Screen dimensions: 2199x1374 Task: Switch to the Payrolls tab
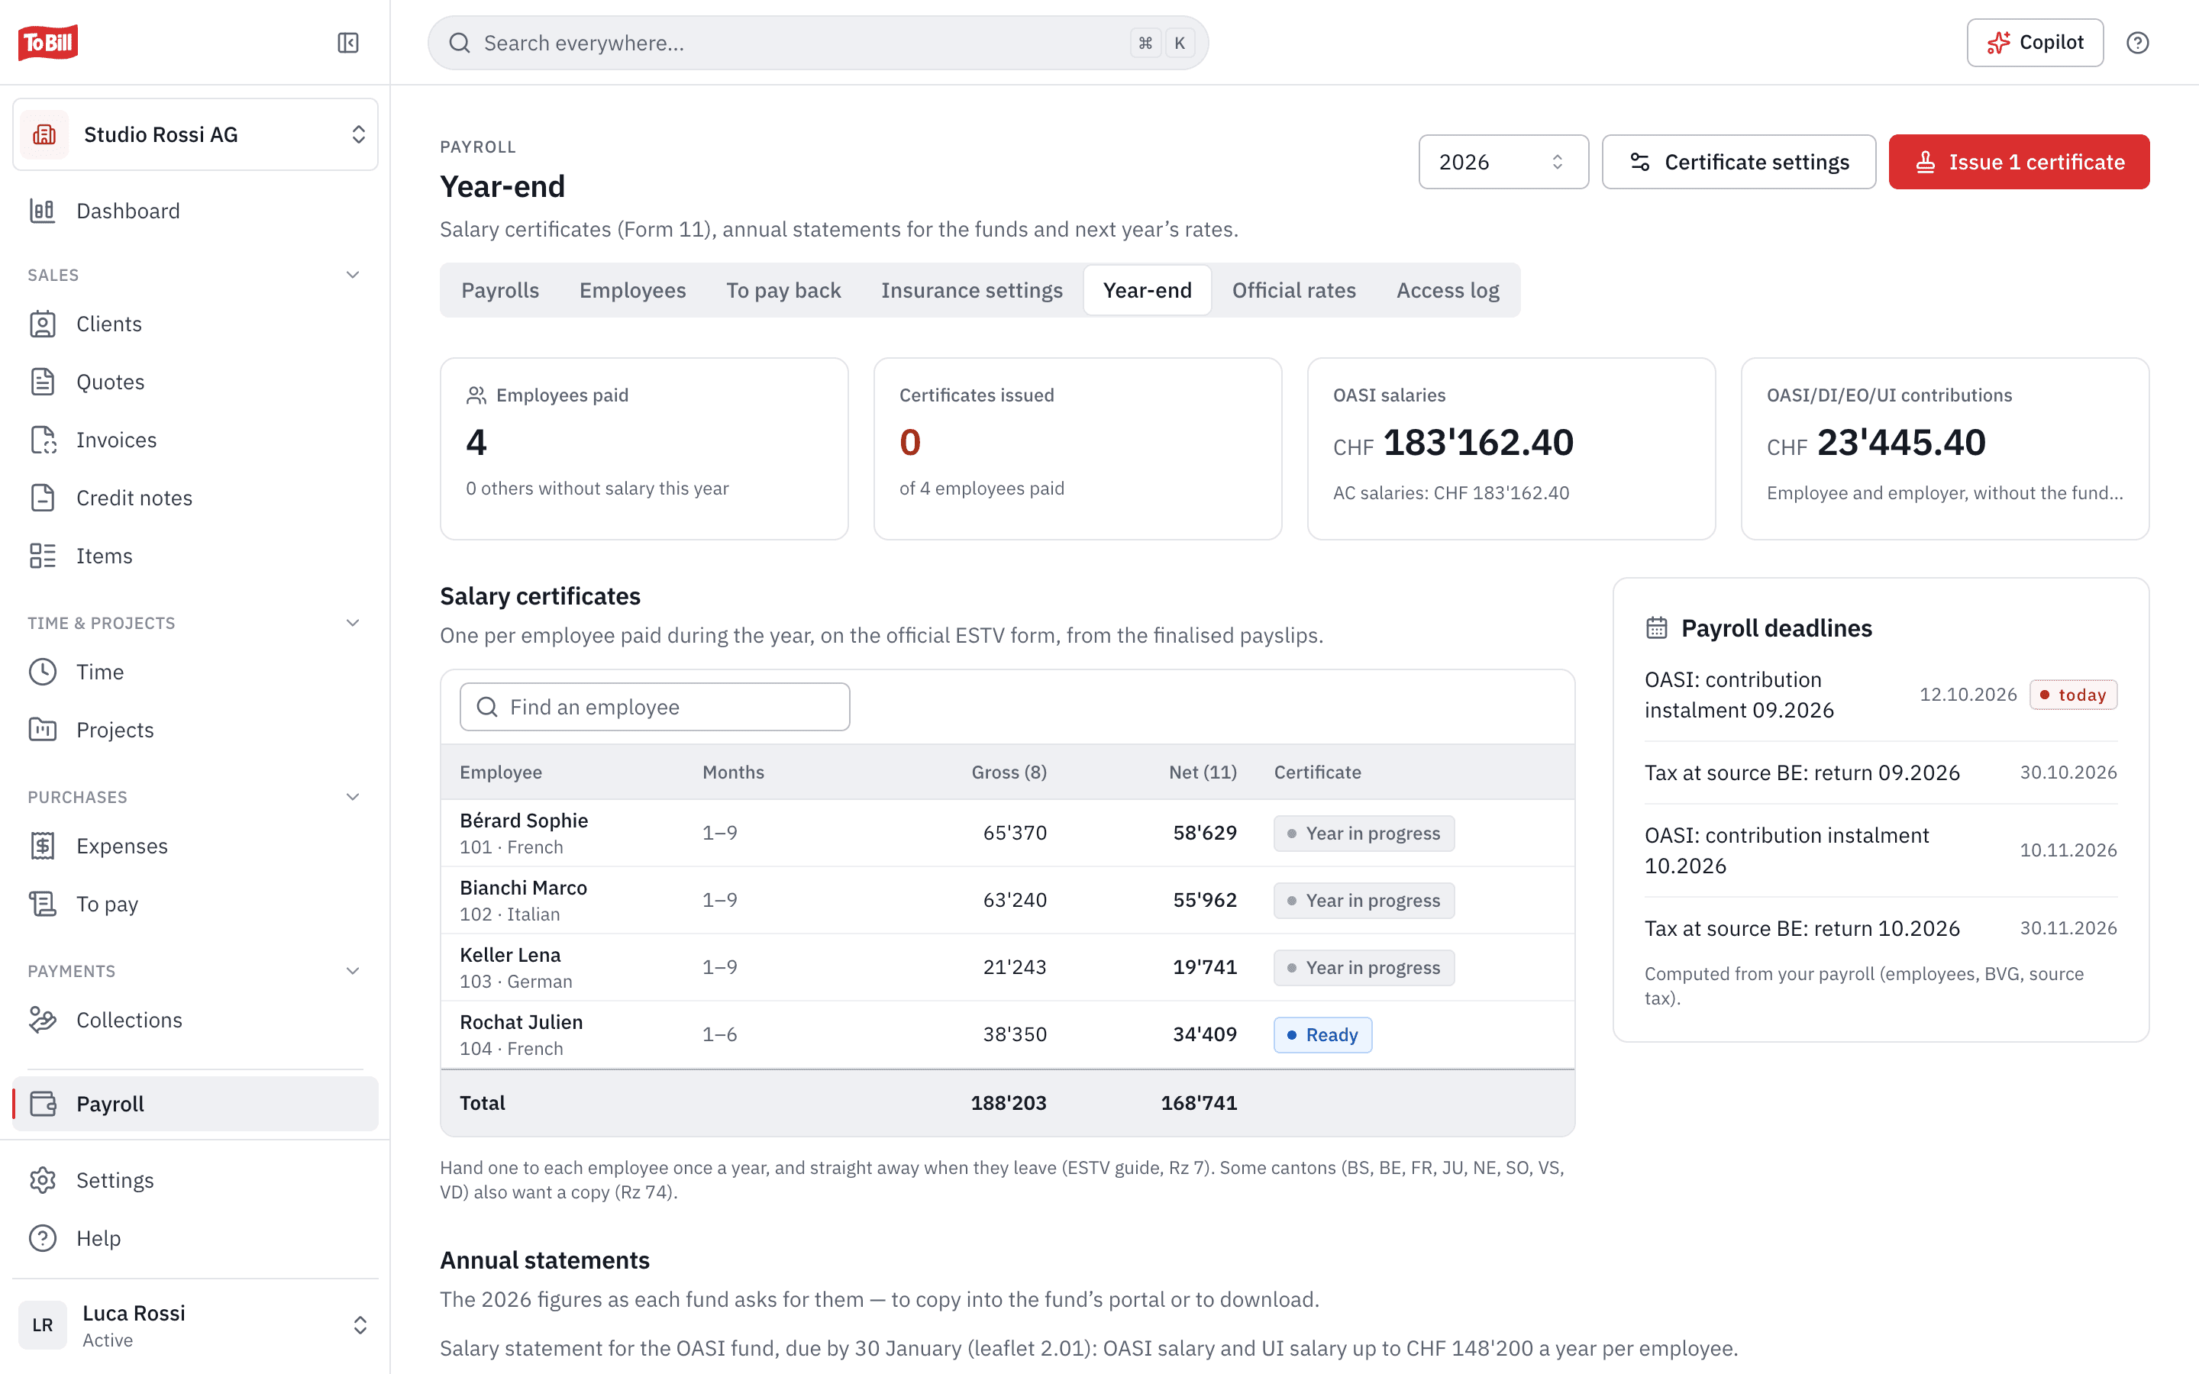[500, 290]
